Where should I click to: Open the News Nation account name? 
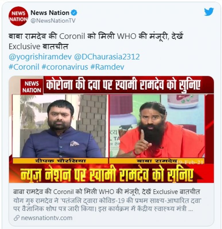point(50,13)
